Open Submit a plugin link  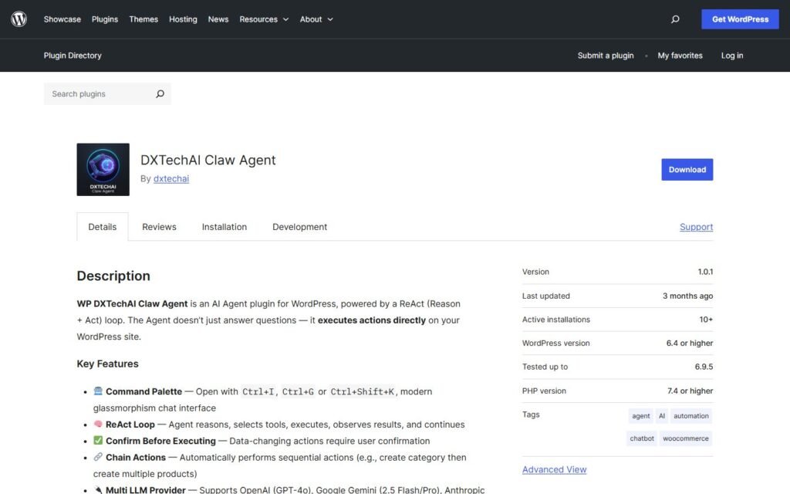coord(606,56)
